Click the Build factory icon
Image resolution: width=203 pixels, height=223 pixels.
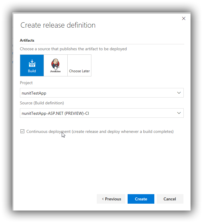(32, 63)
